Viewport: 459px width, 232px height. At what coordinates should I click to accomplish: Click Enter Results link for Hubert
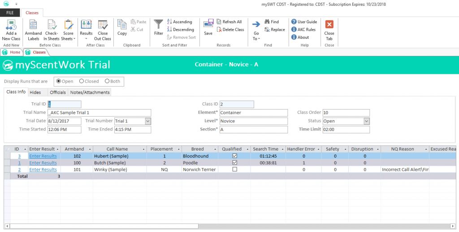tap(43, 156)
